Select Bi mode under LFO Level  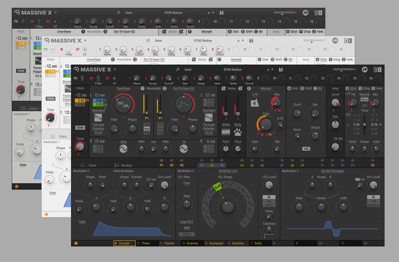click(269, 197)
